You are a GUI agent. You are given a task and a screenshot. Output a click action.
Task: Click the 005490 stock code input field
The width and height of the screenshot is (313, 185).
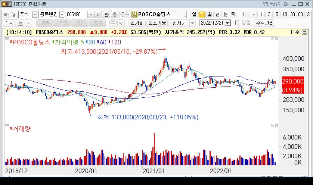click(x=77, y=15)
